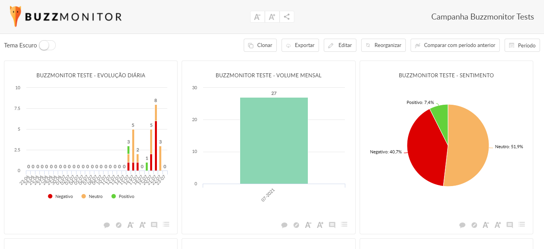Click the Clonar button

(x=260, y=45)
